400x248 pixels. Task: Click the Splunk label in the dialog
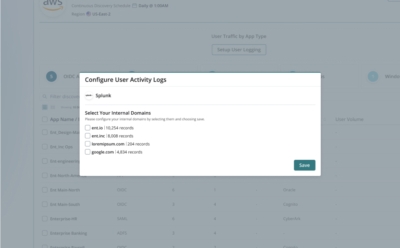tap(103, 95)
